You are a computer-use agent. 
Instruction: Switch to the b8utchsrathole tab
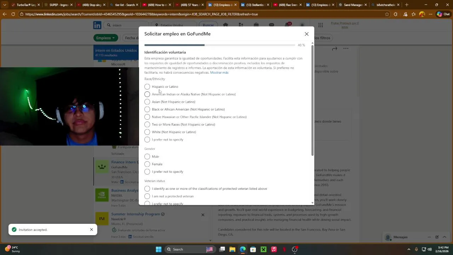pos(386,5)
